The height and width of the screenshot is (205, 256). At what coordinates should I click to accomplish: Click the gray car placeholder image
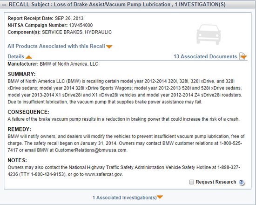click(209, 34)
